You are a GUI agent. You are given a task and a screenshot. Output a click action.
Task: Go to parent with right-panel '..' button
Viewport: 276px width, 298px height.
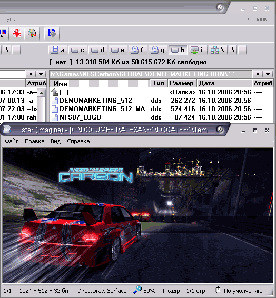(x=242, y=50)
